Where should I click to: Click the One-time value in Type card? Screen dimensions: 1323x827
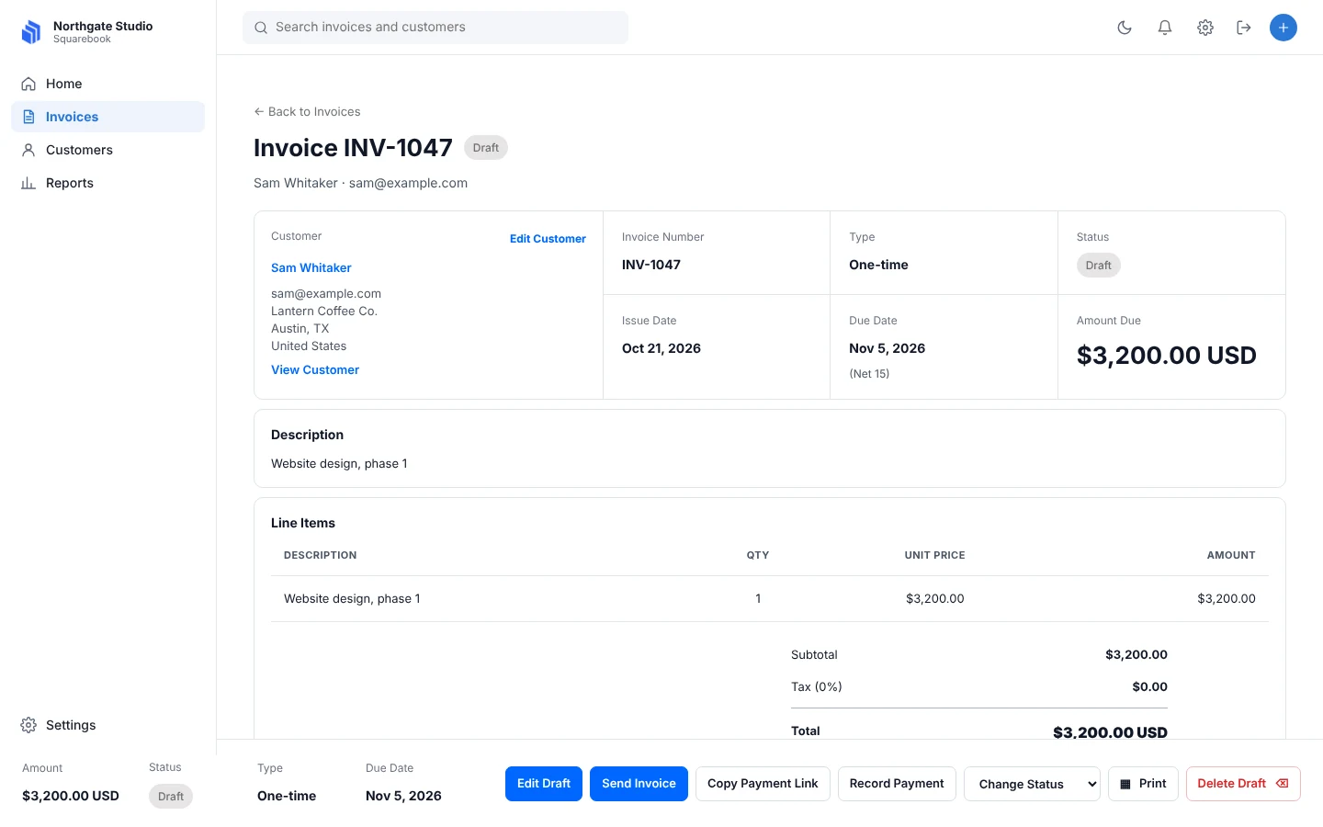point(878,265)
